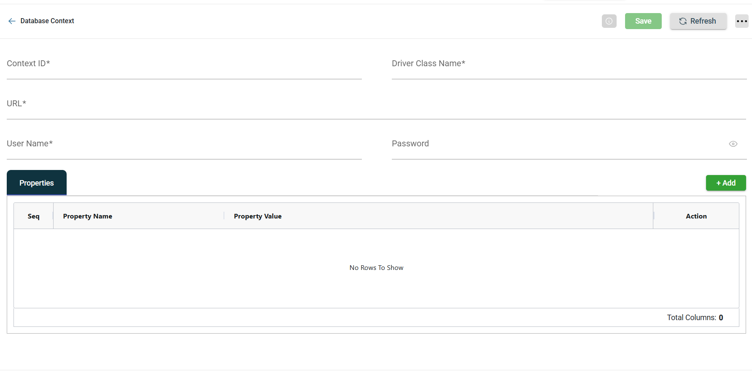Click the Total Columns count footer

coord(695,318)
